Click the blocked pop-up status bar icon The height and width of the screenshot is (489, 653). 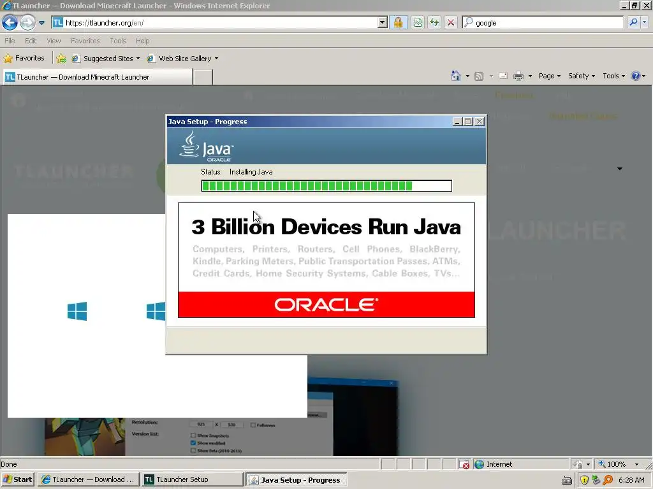[464, 464]
